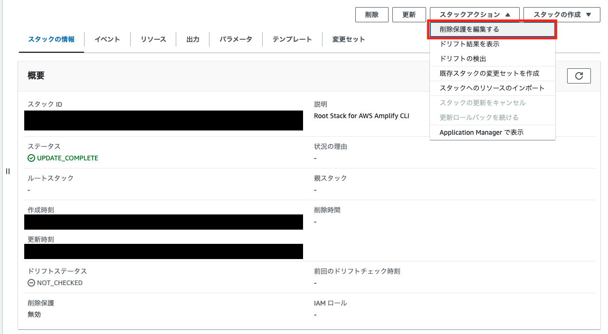Click the 削除 button
Viewport: 608px width, 334px height.
[x=372, y=15]
